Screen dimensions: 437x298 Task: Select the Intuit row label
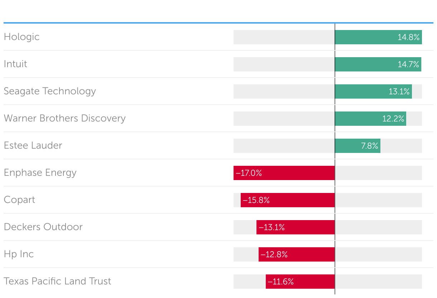[15, 64]
